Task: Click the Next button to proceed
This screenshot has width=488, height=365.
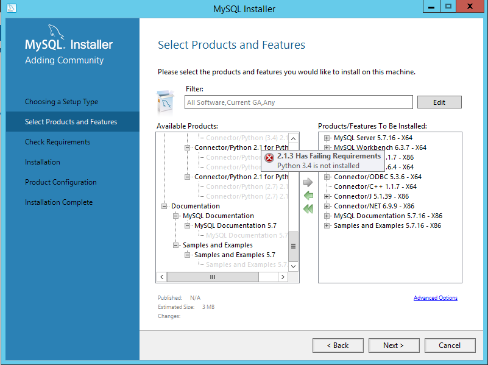Action: coord(394,345)
